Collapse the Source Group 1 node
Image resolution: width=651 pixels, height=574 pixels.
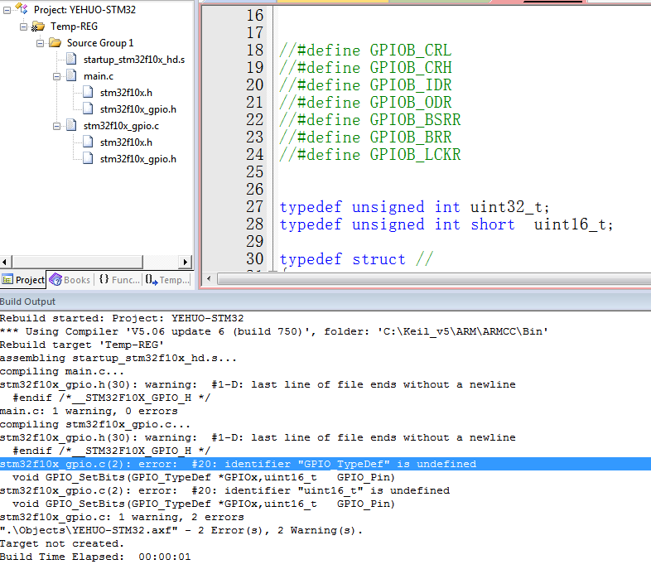41,43
